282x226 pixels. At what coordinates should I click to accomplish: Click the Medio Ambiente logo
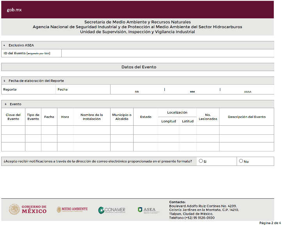72,210
